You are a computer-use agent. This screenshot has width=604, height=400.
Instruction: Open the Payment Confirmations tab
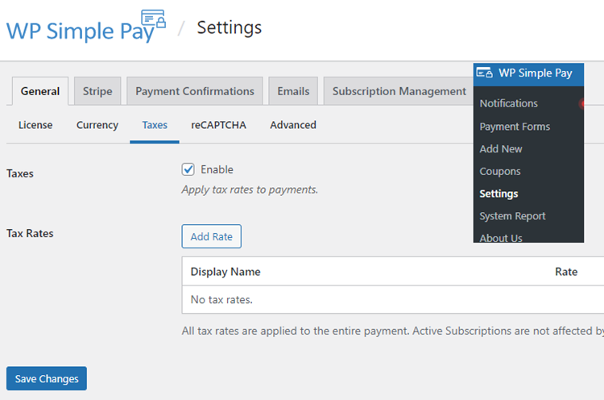pyautogui.click(x=195, y=91)
